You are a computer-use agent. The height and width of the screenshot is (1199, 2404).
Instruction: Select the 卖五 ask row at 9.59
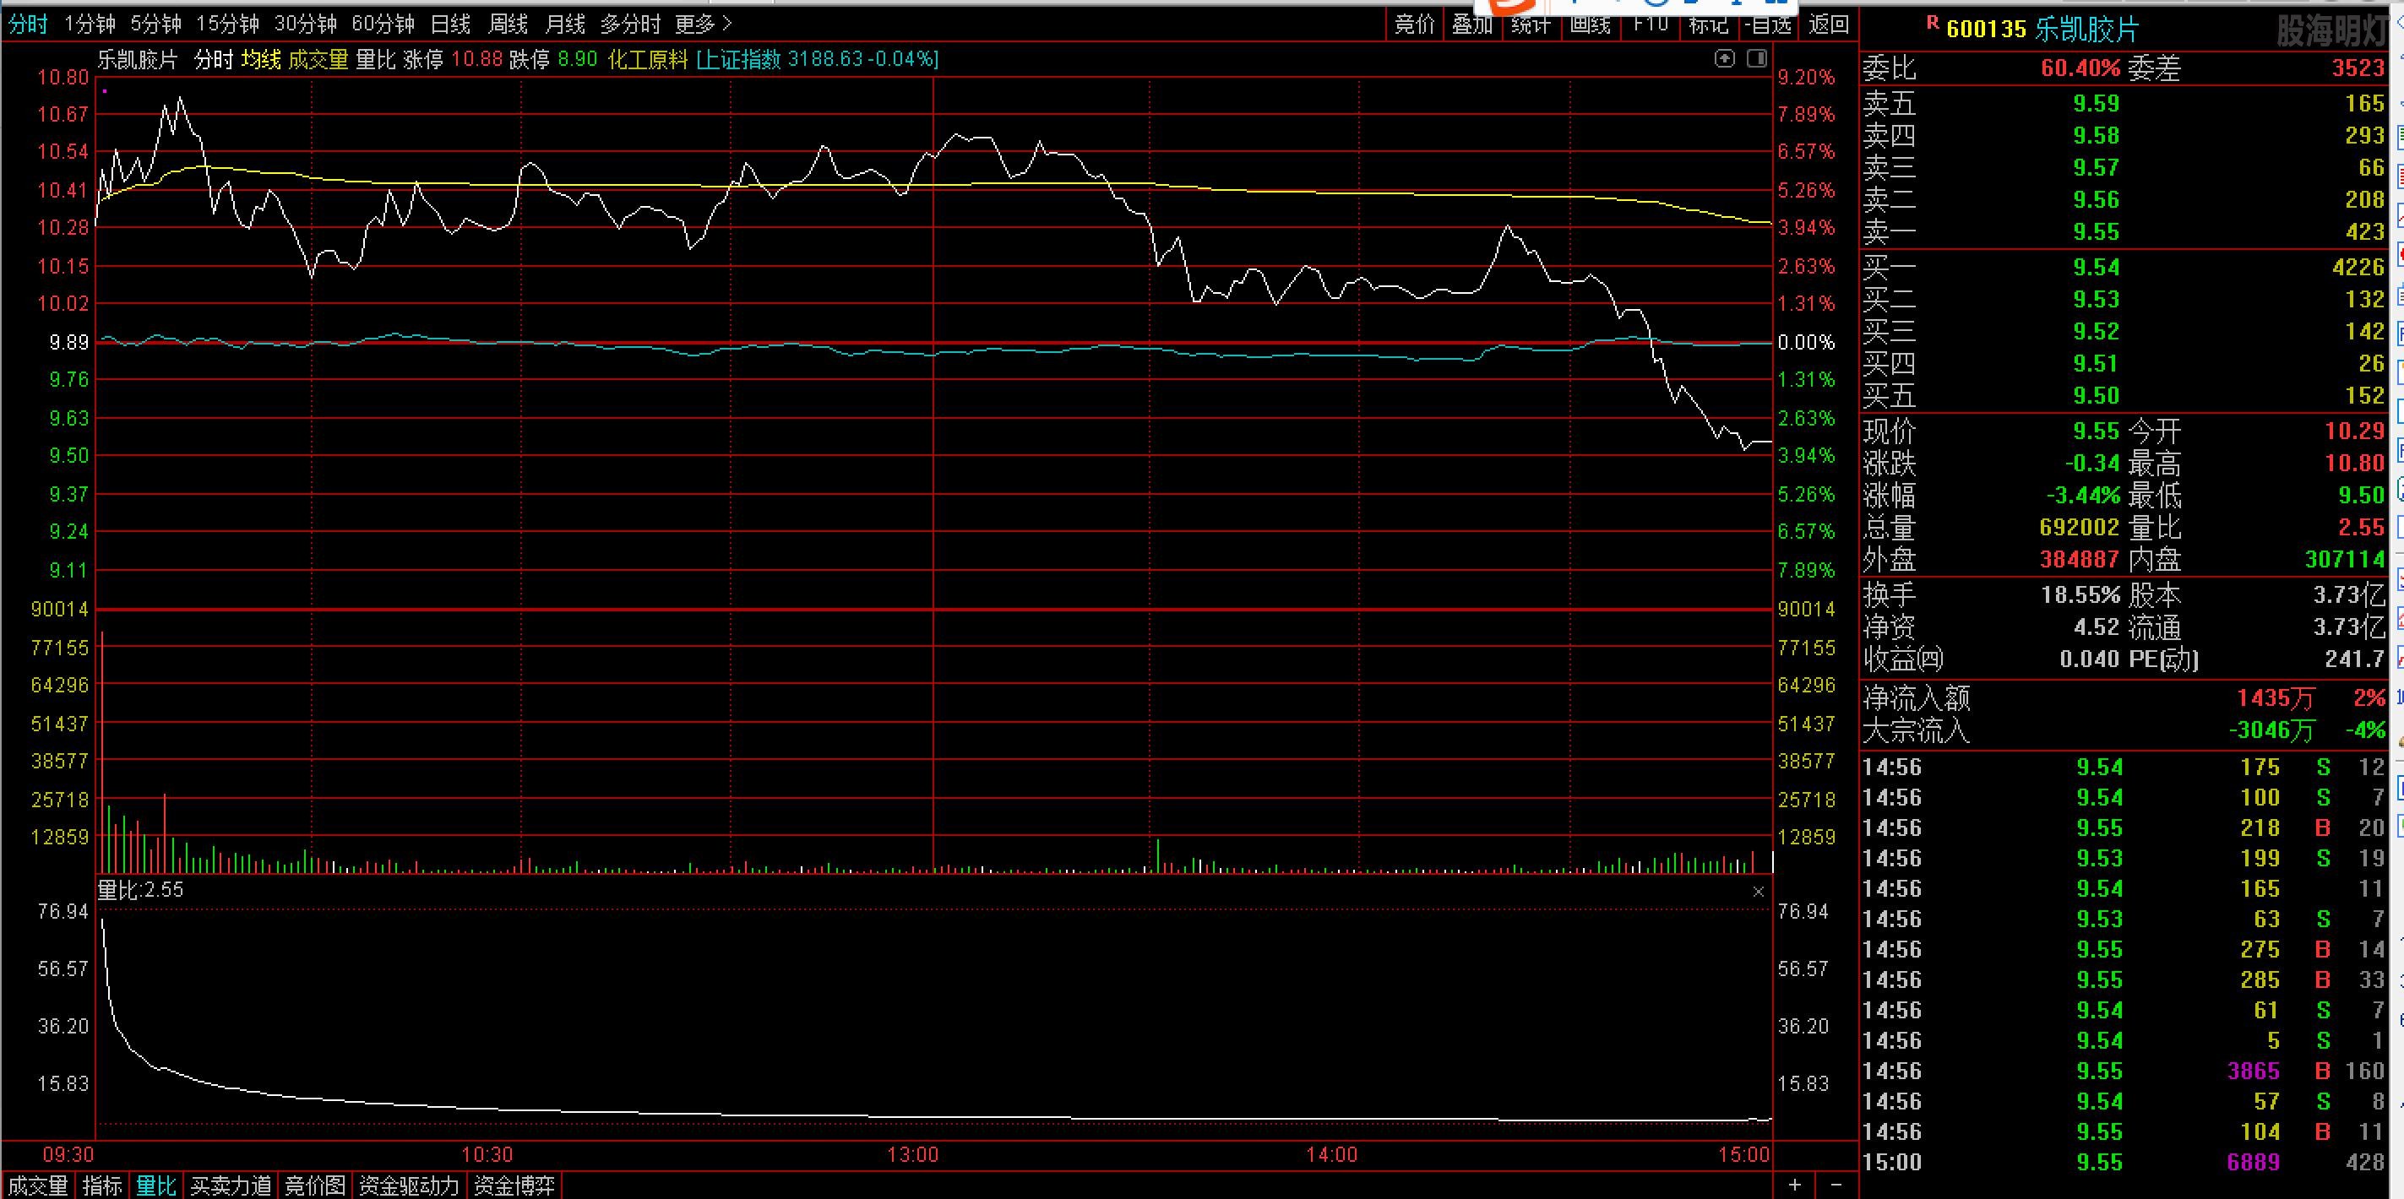2123,104
